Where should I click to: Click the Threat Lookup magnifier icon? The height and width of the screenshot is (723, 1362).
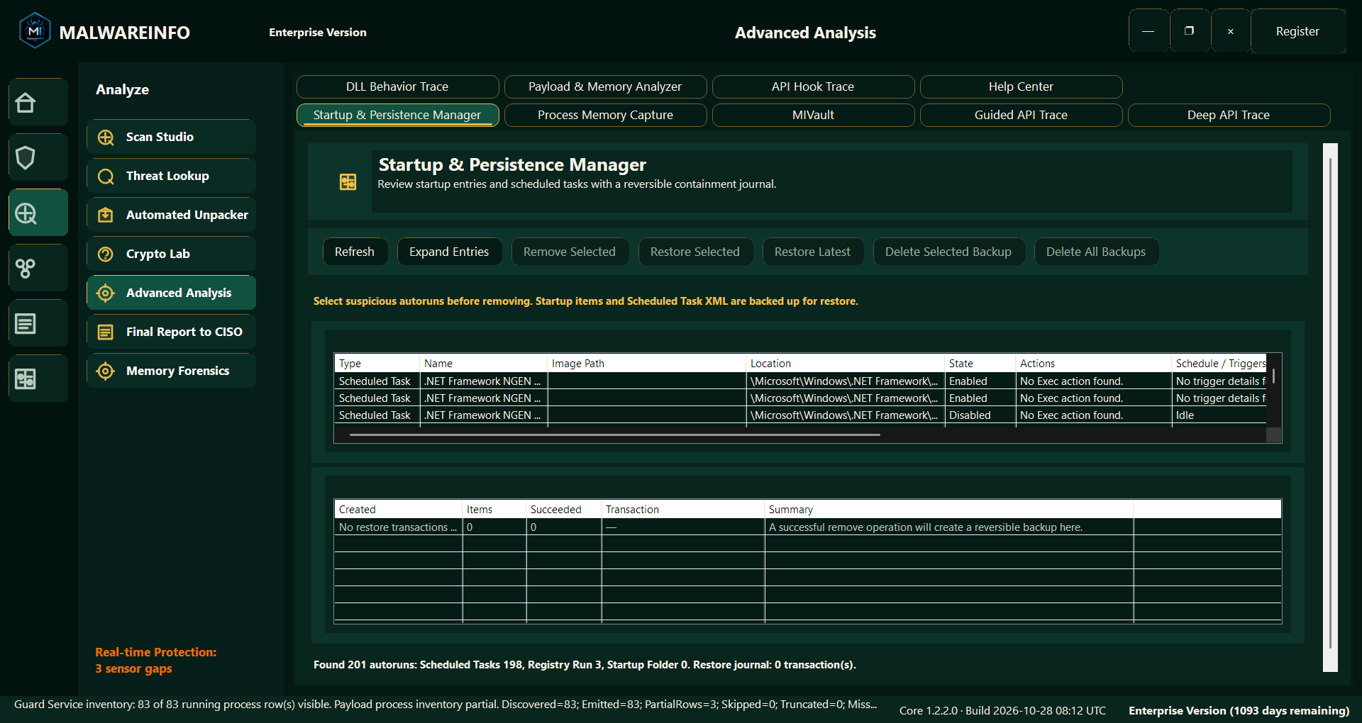pos(106,176)
